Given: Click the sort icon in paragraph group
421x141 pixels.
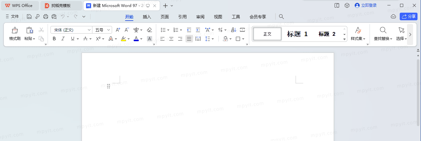Looking at the screenshot, I should click(234, 30).
